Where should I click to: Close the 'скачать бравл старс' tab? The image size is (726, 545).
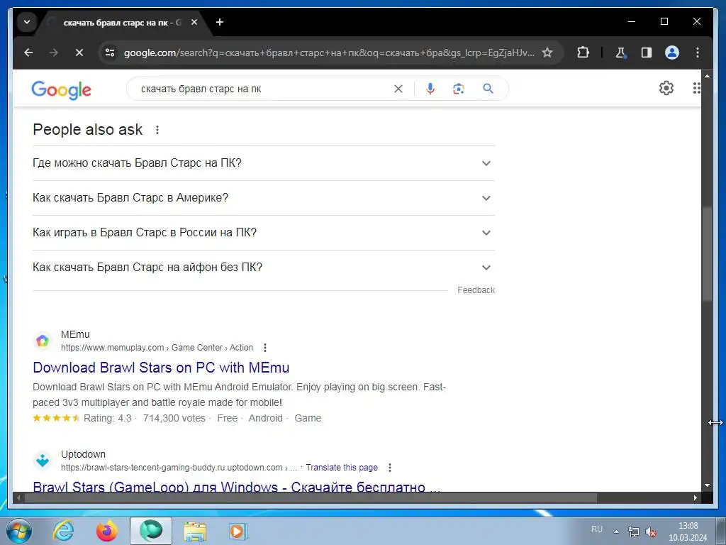(x=194, y=22)
